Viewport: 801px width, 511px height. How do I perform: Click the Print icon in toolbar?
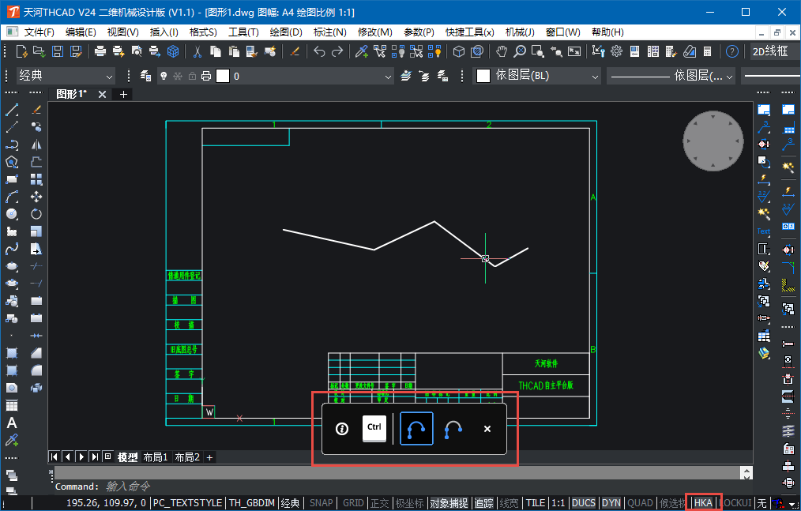pyautogui.click(x=100, y=51)
